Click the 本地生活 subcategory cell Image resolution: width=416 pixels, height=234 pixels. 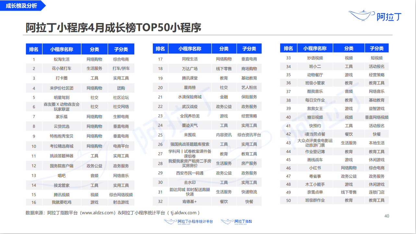point(377,143)
